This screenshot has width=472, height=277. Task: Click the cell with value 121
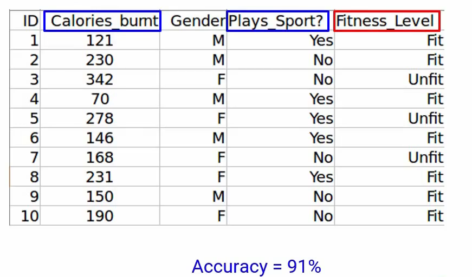pos(100,41)
